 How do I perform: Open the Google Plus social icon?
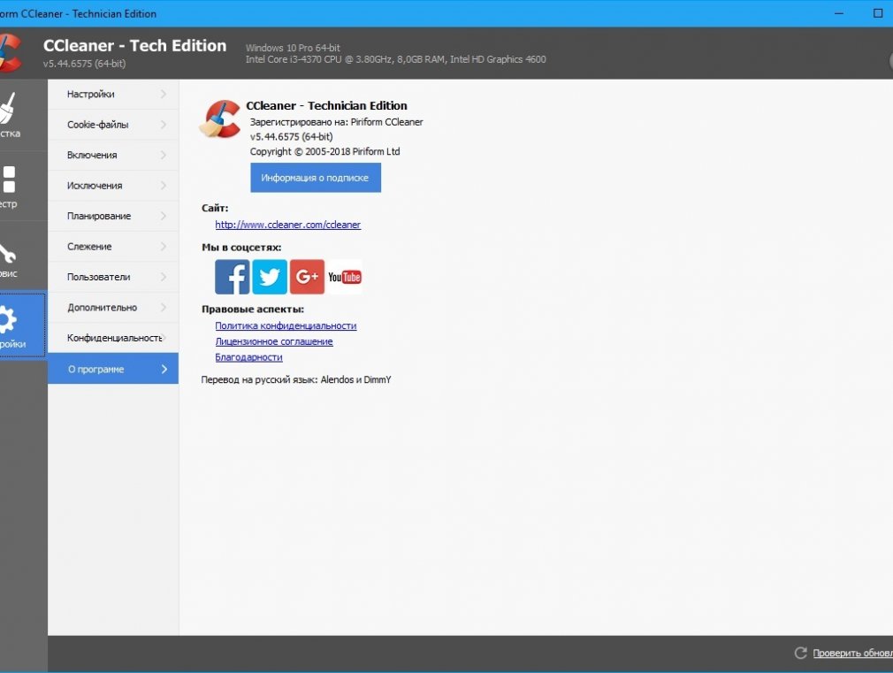(307, 277)
